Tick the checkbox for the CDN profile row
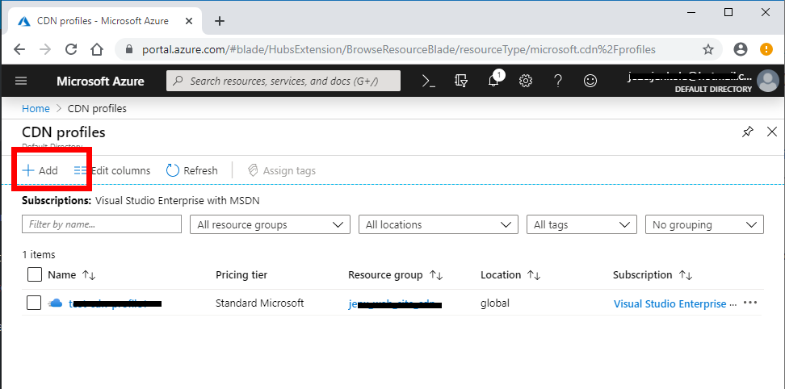The height and width of the screenshot is (389, 785). [x=34, y=303]
